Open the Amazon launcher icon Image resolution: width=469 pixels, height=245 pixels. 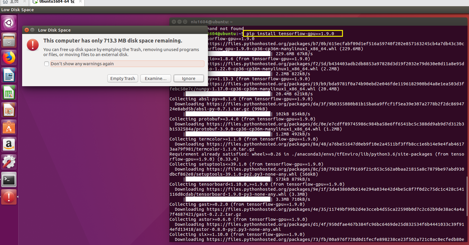point(9,145)
